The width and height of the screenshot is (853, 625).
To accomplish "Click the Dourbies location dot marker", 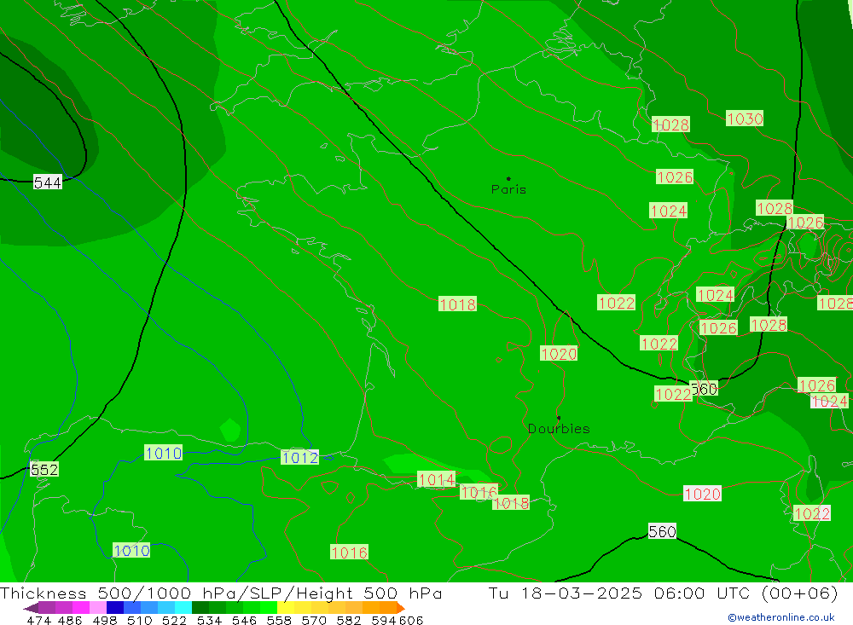I will tap(559, 418).
